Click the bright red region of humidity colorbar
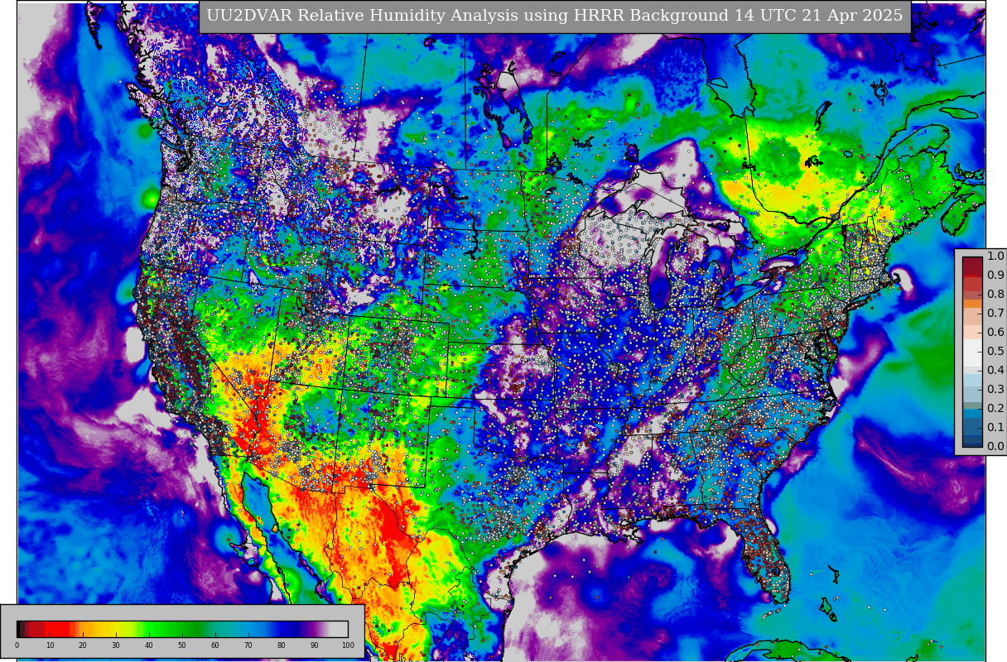The image size is (1007, 662). (58, 629)
